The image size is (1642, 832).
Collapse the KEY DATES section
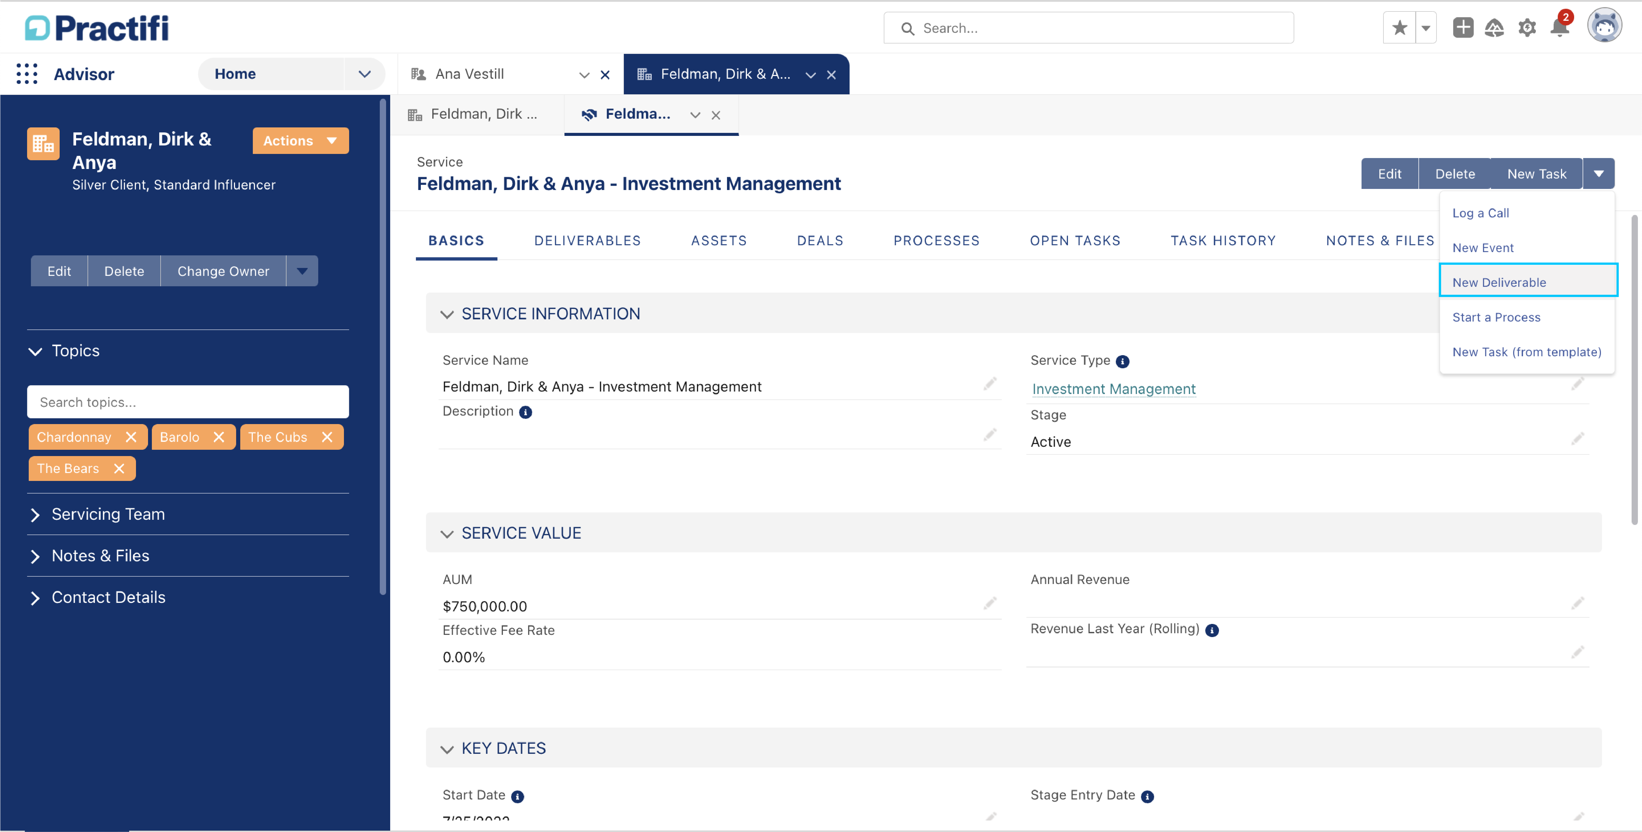(x=447, y=749)
